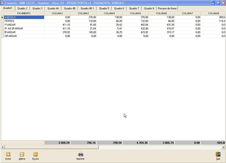
Task: Select the 2º AO 8º ANDAR row
Action: coord(113,29)
